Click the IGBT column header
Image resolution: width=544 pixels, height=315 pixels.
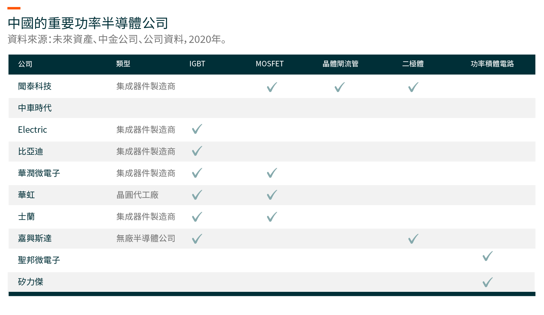[x=197, y=64]
